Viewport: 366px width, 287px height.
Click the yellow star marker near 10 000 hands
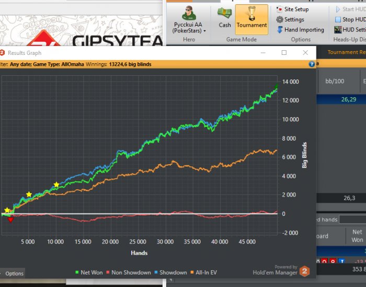[56, 185]
